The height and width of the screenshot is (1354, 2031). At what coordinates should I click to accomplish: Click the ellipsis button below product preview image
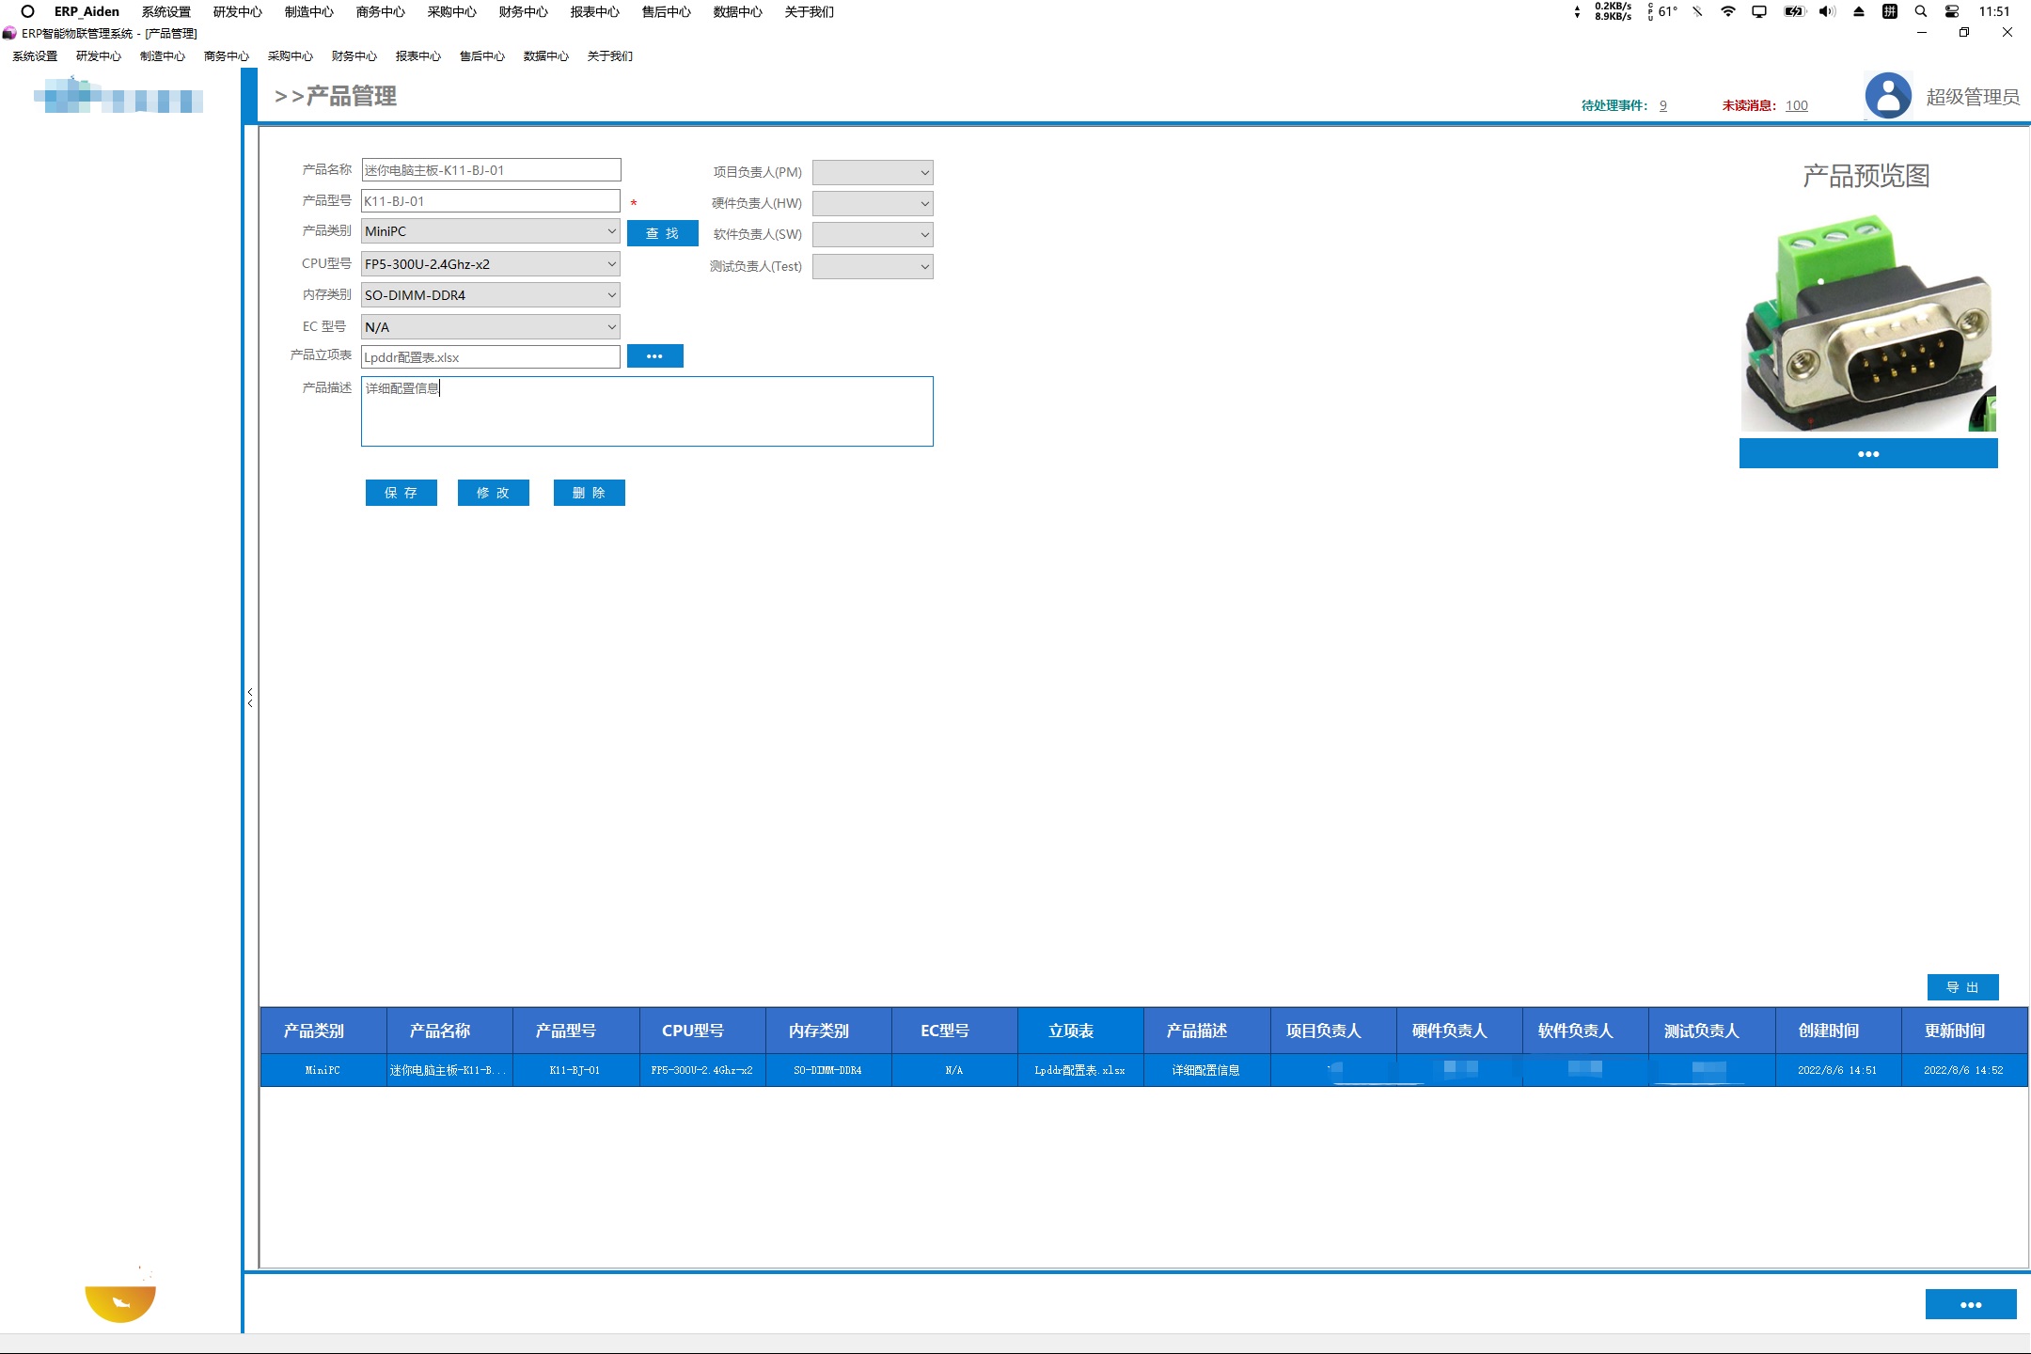point(1867,453)
